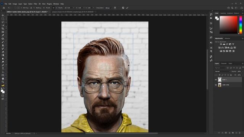Select the Rectangular Marquee tool

3,19
